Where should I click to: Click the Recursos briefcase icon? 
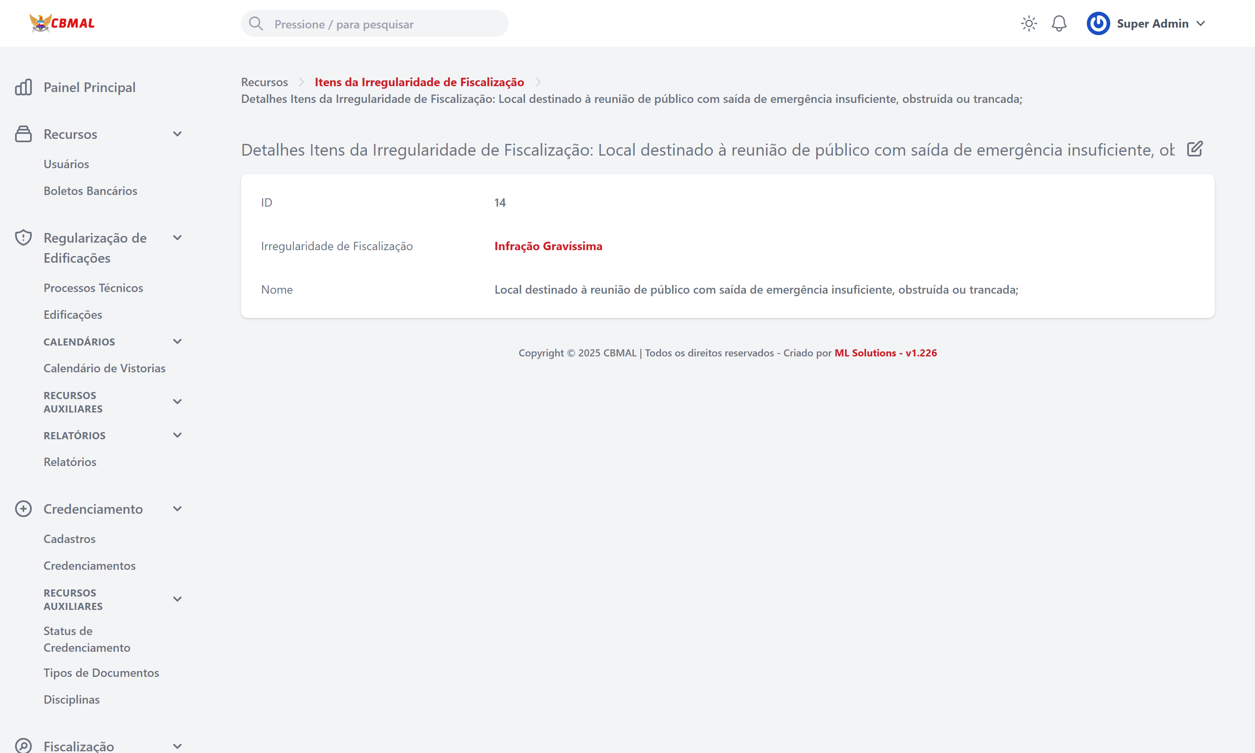pyautogui.click(x=23, y=134)
